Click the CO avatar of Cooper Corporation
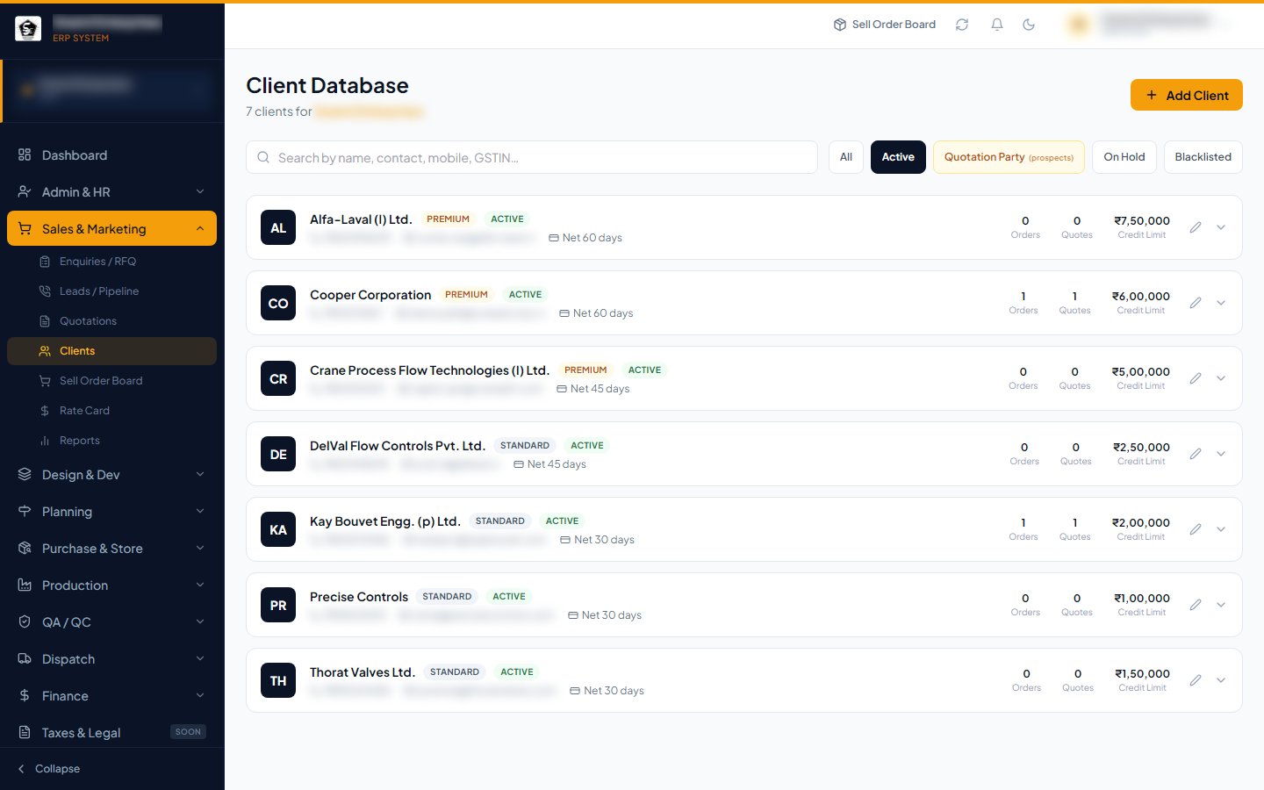Screen dimensions: 1264x790 [278, 303]
